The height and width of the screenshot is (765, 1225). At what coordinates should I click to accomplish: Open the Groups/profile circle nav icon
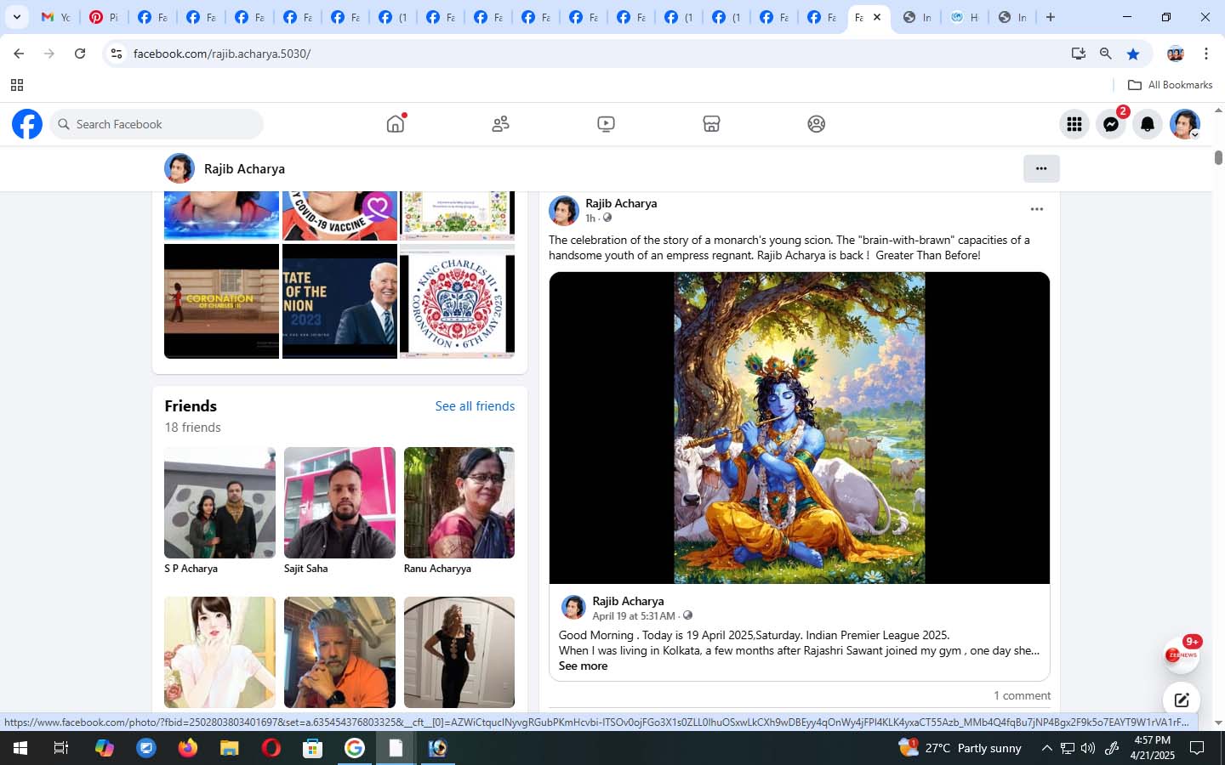pos(817,124)
